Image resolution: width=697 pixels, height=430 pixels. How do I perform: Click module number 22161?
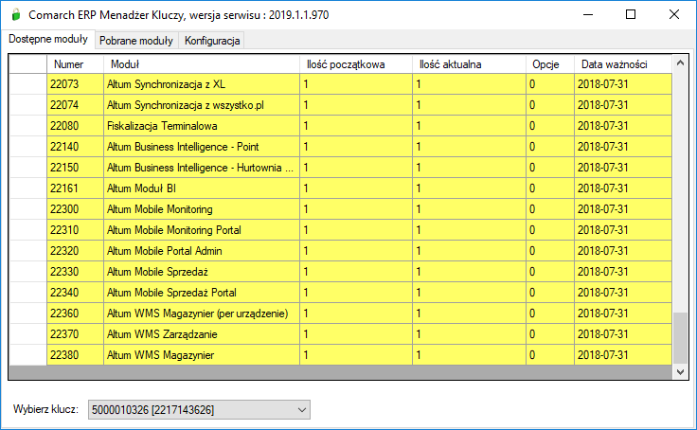[x=75, y=188]
